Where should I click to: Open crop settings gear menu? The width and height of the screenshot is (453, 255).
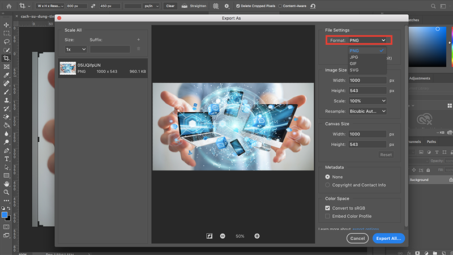pyautogui.click(x=227, y=6)
